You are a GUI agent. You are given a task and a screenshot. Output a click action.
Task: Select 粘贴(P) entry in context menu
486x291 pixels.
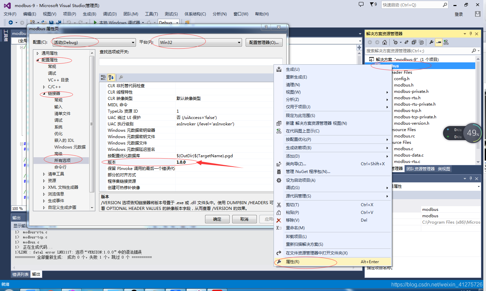(333, 213)
